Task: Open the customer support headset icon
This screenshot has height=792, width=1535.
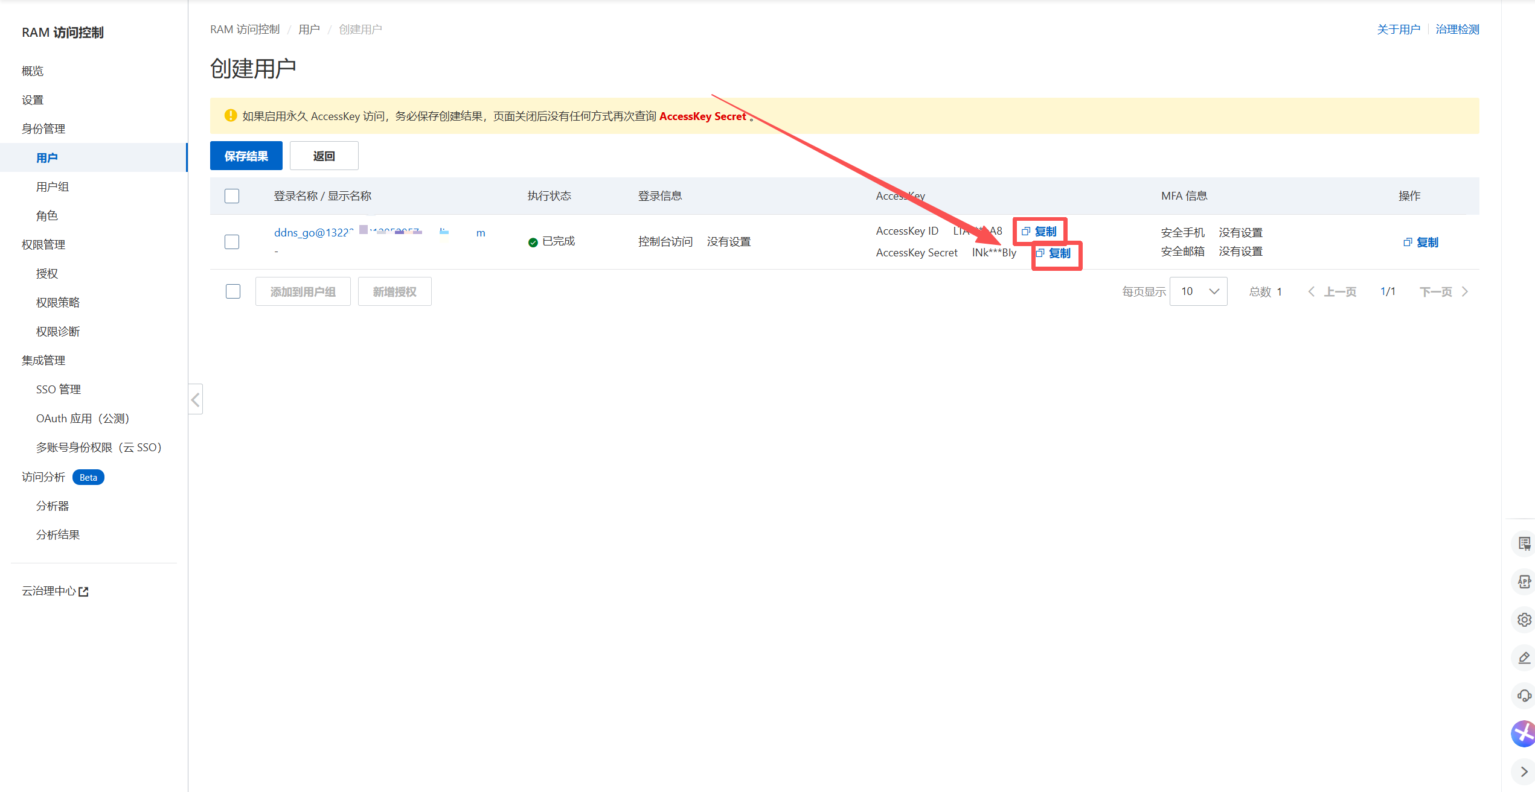Action: pos(1524,695)
